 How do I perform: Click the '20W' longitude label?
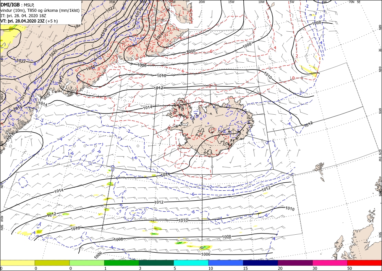[x=201, y=2]
